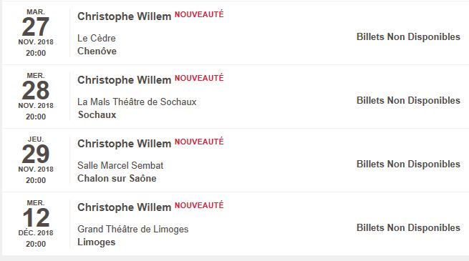
Task: Click the MAR. 27 Nov. 2018 date block
Action: click(36, 33)
